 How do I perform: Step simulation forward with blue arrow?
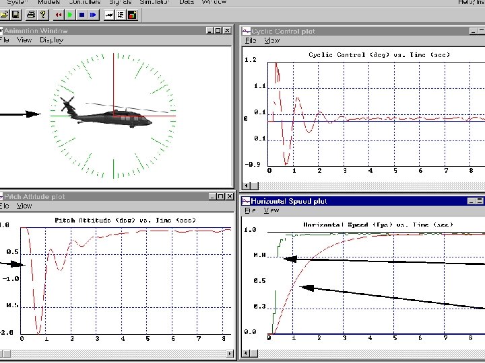click(93, 14)
